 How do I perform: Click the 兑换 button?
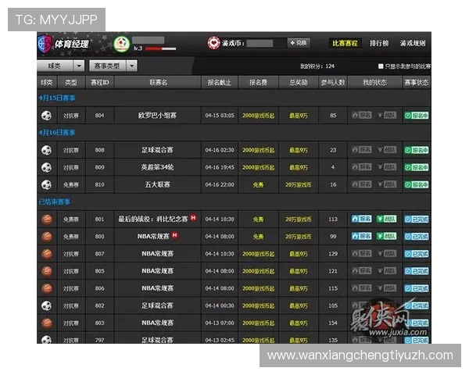coord(299,43)
